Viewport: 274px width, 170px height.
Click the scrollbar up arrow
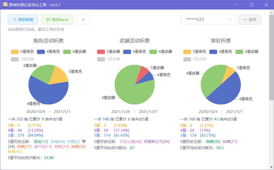pos(271,12)
